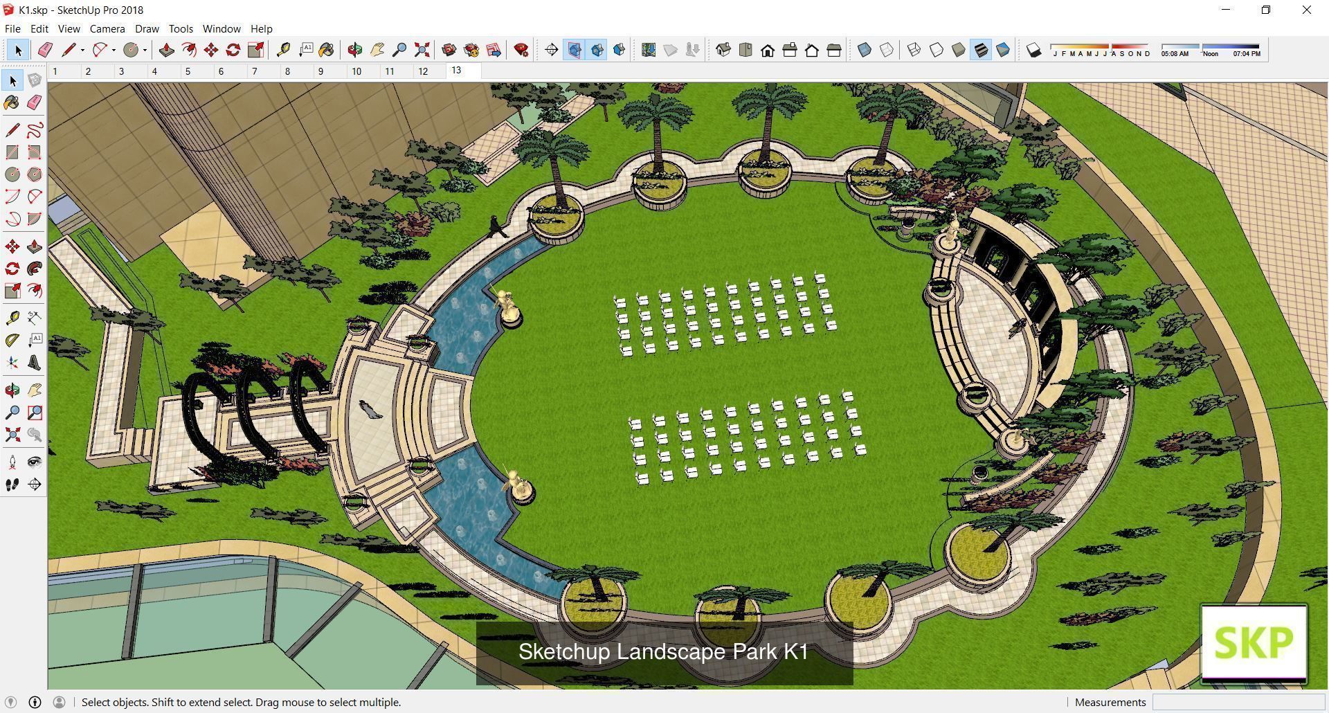
Task: Select Follow Me tool in left toolbar
Action: point(35,269)
